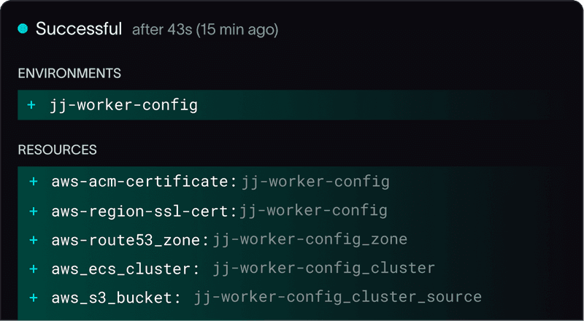Click the plus icon next to aws-acm-certificate

[34, 181]
